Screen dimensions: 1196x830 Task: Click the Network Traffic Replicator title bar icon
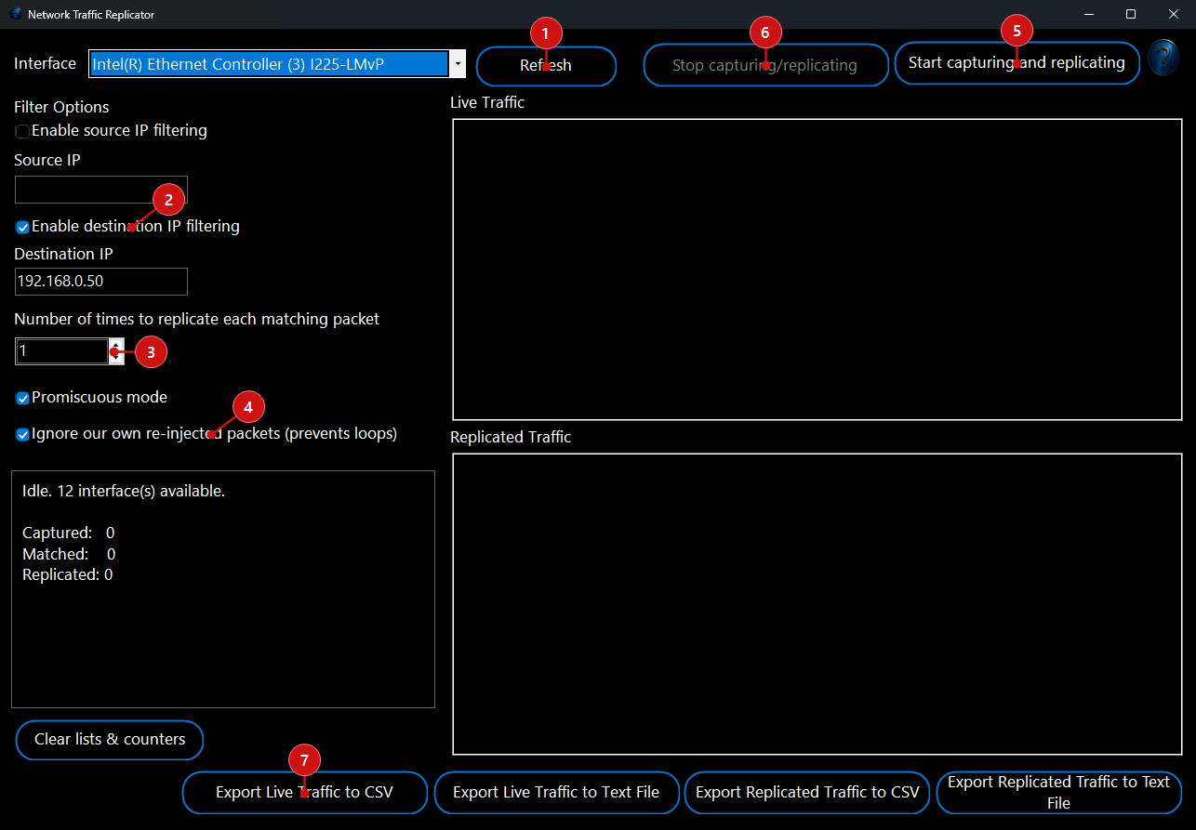point(16,14)
